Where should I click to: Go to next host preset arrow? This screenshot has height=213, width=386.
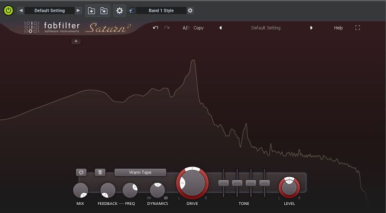point(78,11)
